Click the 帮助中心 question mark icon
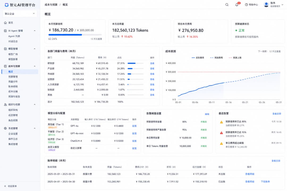287x191 pixels. (x=246, y=5)
